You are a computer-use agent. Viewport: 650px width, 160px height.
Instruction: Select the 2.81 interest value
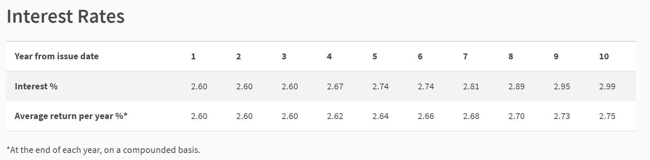471,86
